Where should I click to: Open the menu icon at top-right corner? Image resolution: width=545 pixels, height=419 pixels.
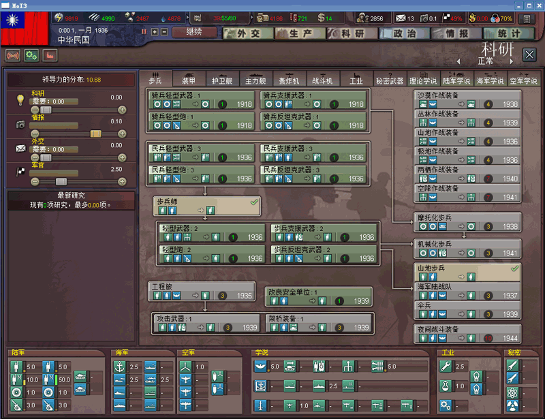coord(527,18)
